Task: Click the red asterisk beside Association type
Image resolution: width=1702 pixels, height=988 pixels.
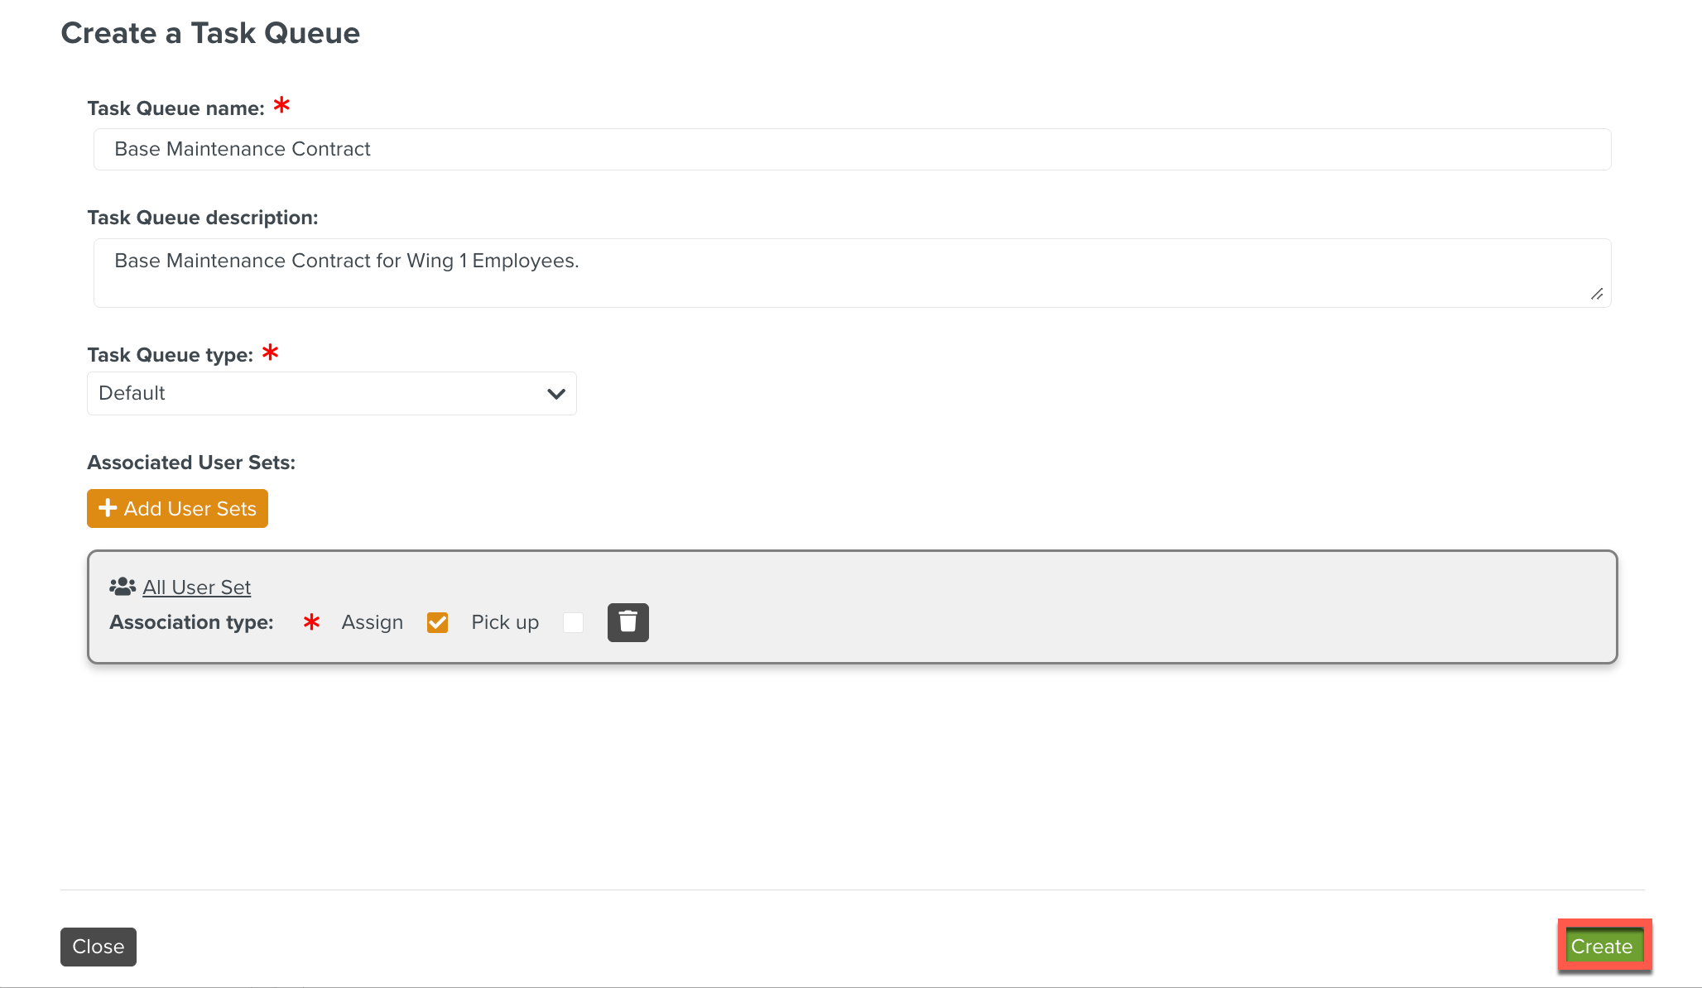Action: [x=311, y=622]
